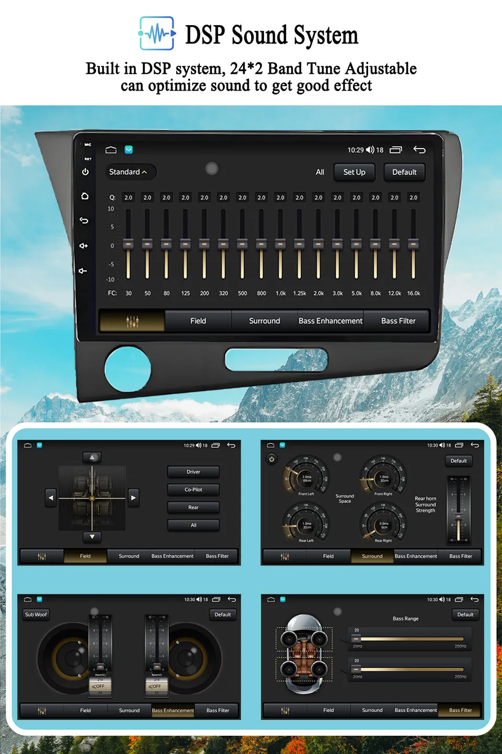Open the Bass Filter tab on the main EQ screen

click(398, 321)
